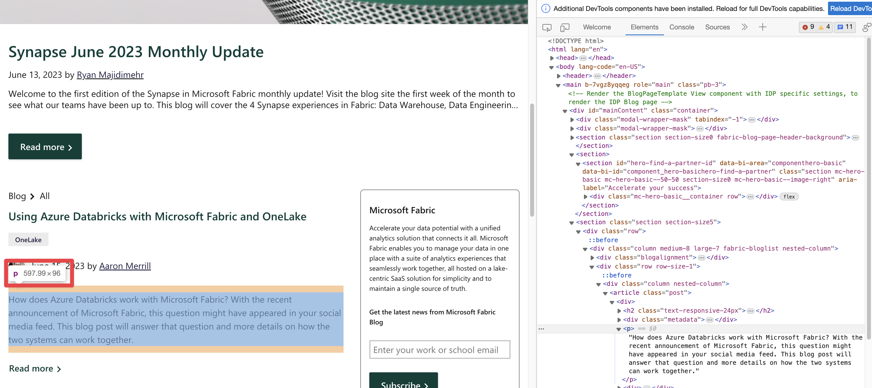Screen dimensions: 872x388
Task: Open the Sources tab
Action: [717, 27]
